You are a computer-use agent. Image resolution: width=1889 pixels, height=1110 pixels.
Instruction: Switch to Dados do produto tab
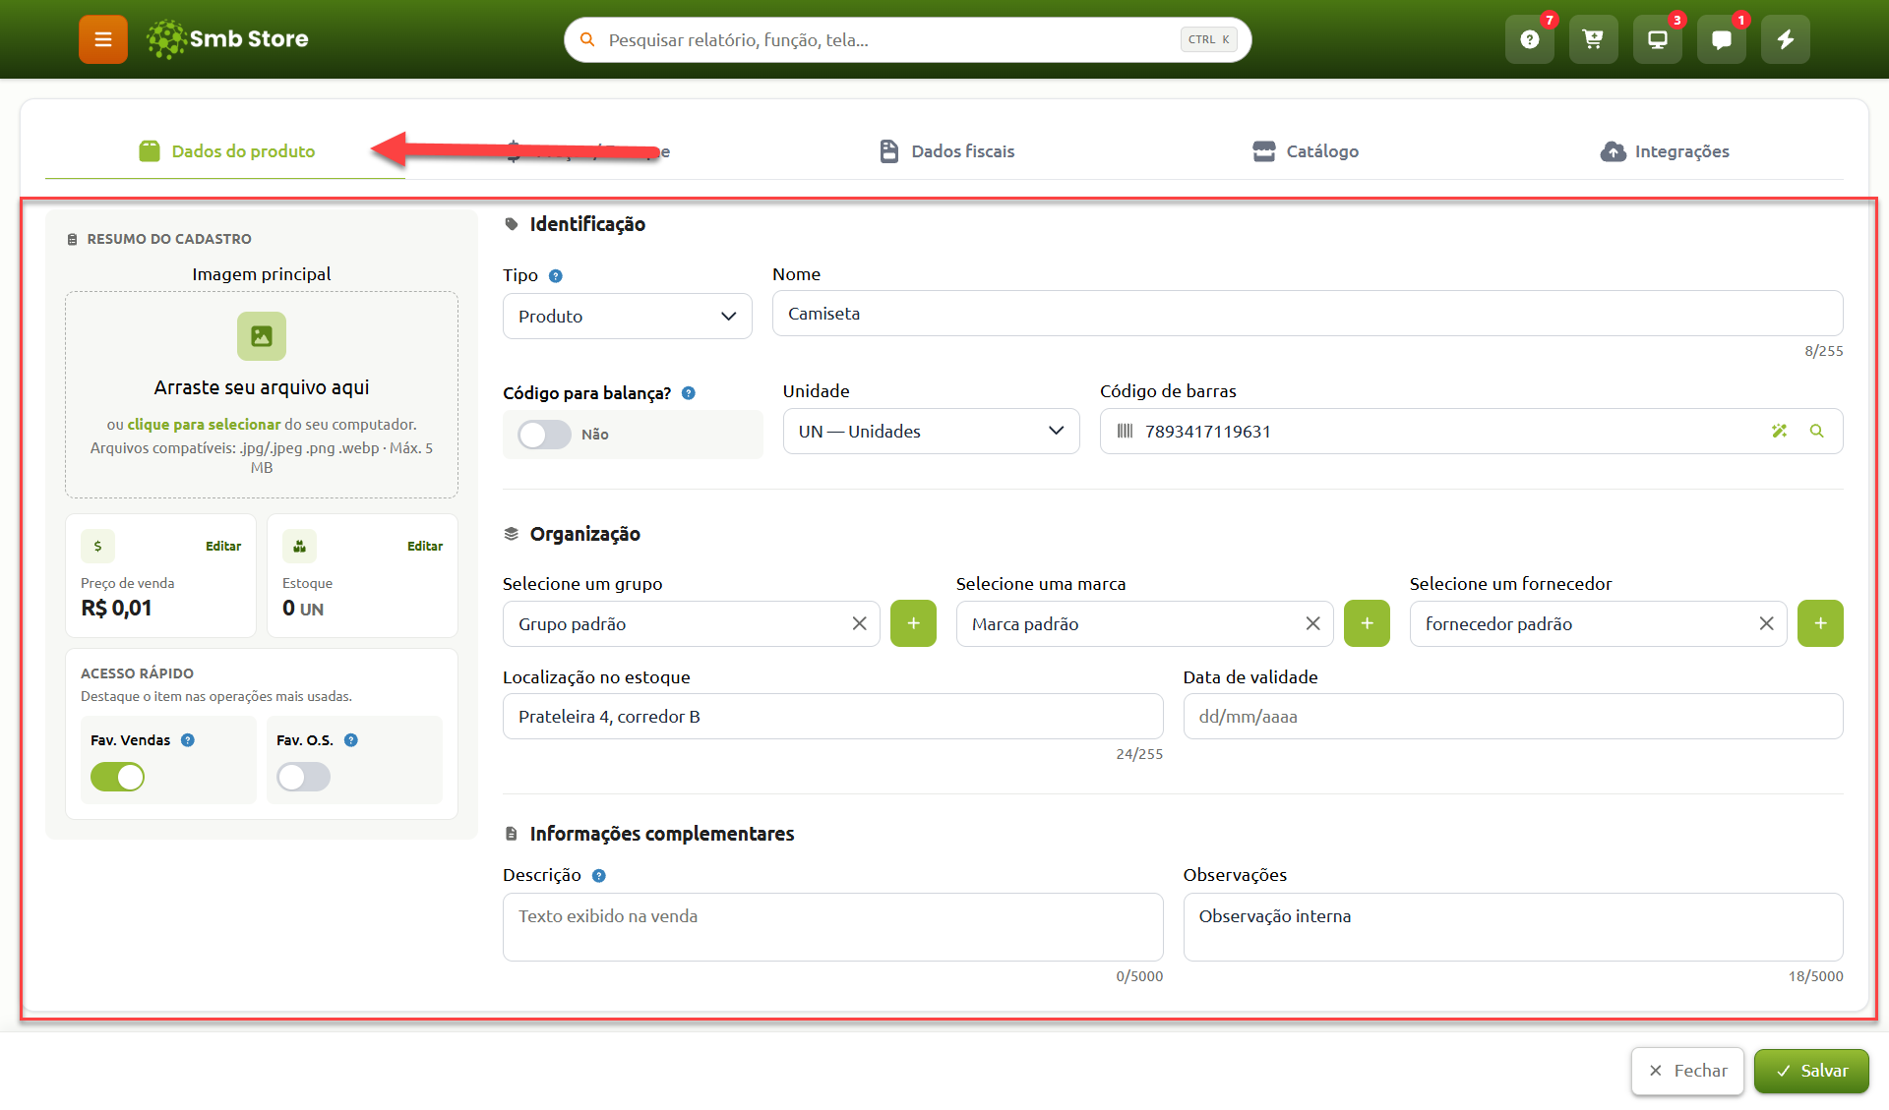point(226,151)
